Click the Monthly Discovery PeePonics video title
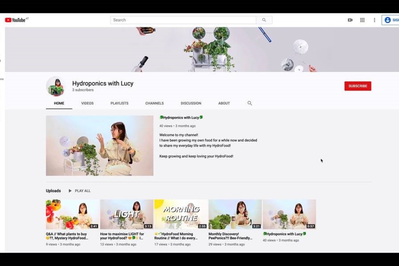Screen dimensions: 399x266 [x=230, y=236]
